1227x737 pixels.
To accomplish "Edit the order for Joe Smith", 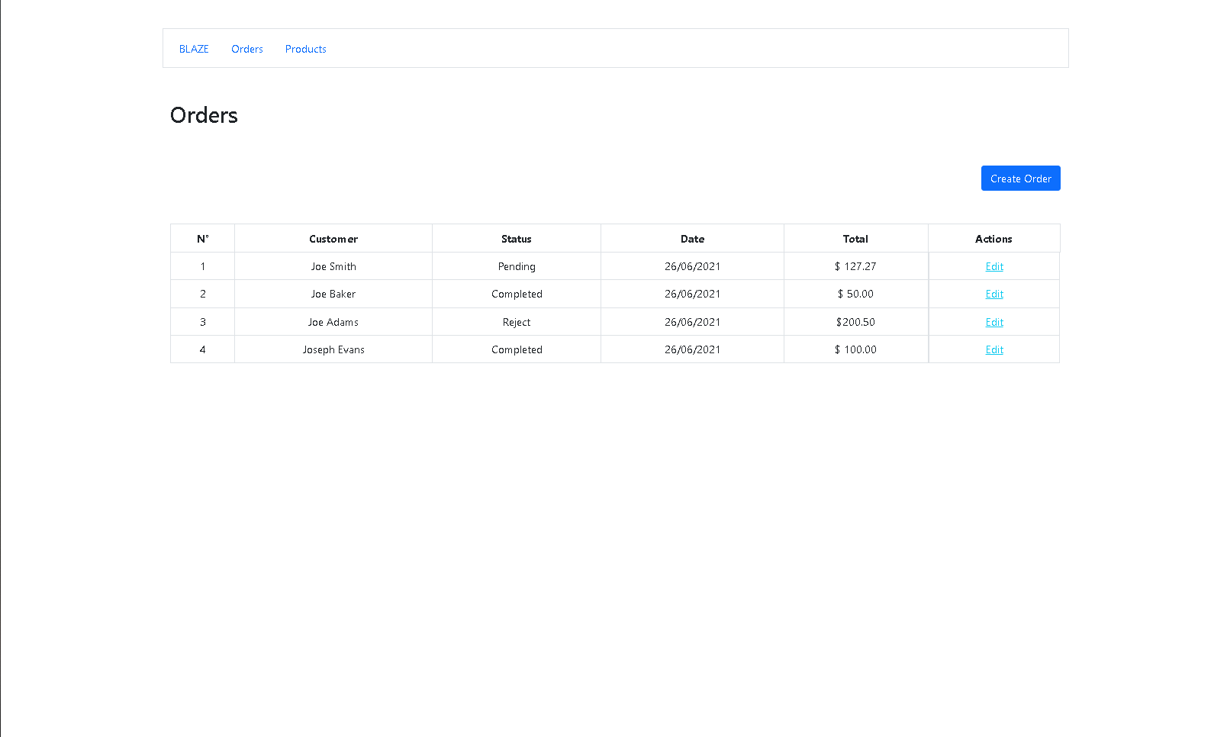I will point(994,266).
